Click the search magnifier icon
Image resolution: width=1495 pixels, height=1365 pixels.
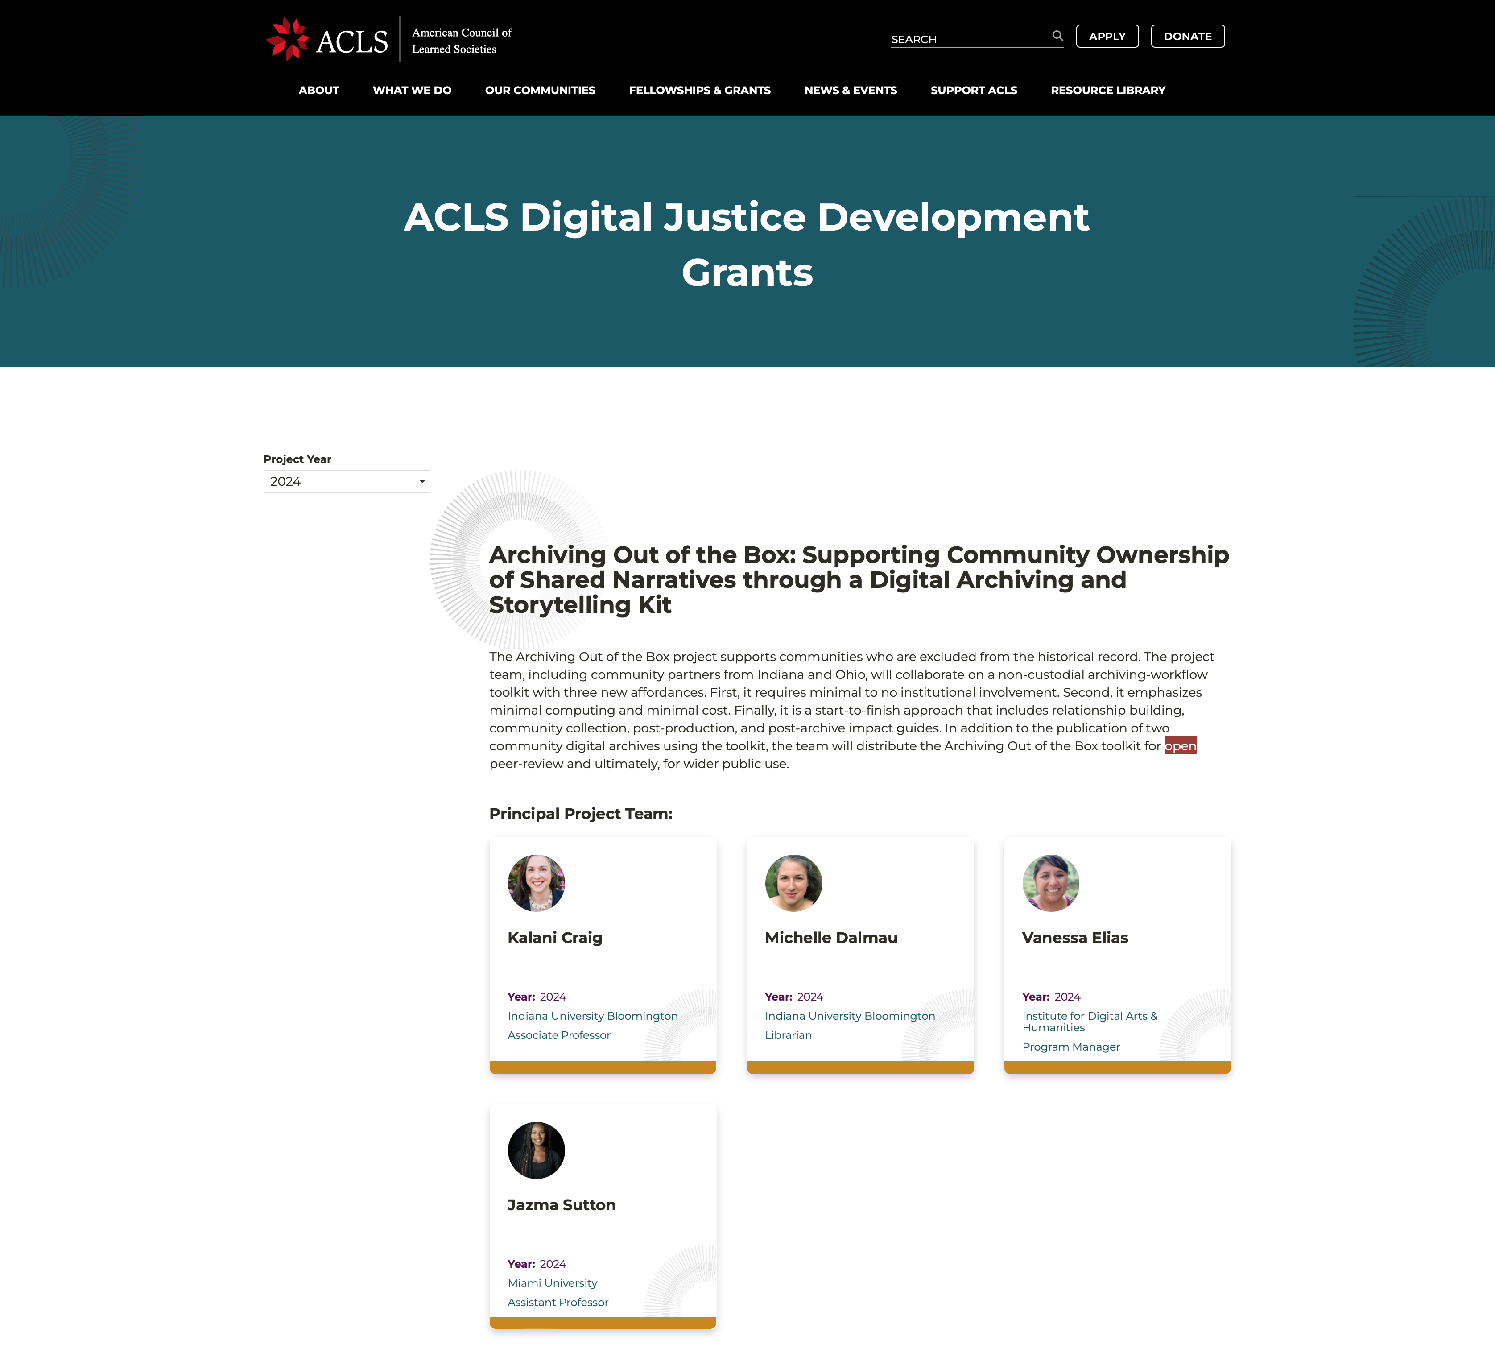(x=1057, y=36)
